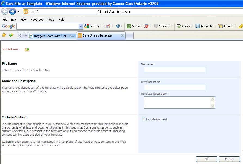The image size is (243, 164).
Task: Click the Google toolbar search box
Action: point(48,26)
